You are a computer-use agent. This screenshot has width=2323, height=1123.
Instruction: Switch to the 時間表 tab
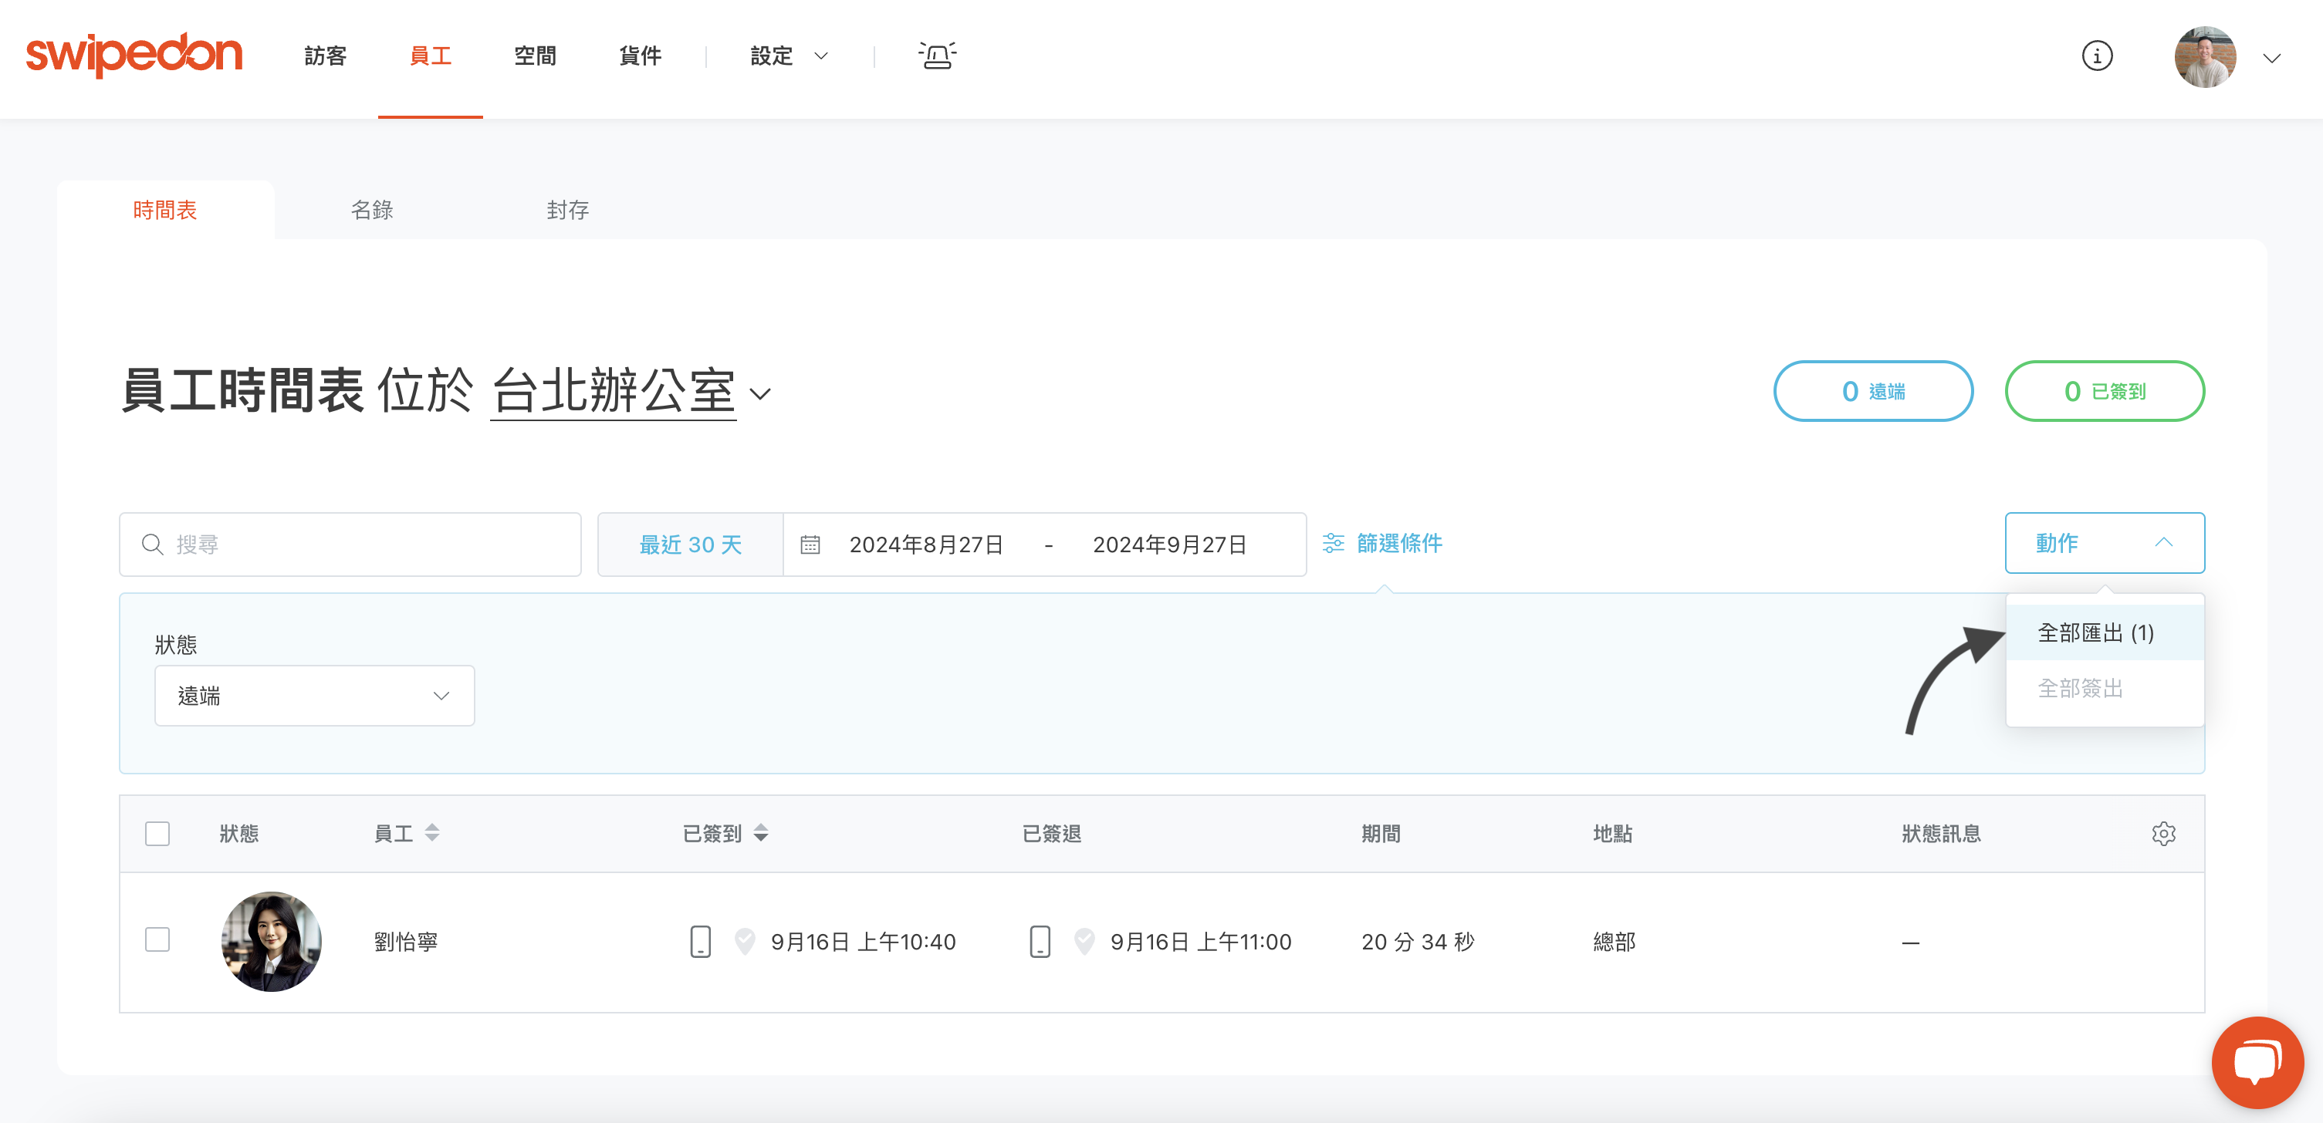pyautogui.click(x=165, y=210)
